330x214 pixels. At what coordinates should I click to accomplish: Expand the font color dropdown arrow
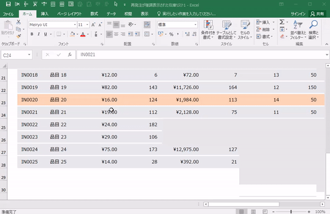(88, 34)
